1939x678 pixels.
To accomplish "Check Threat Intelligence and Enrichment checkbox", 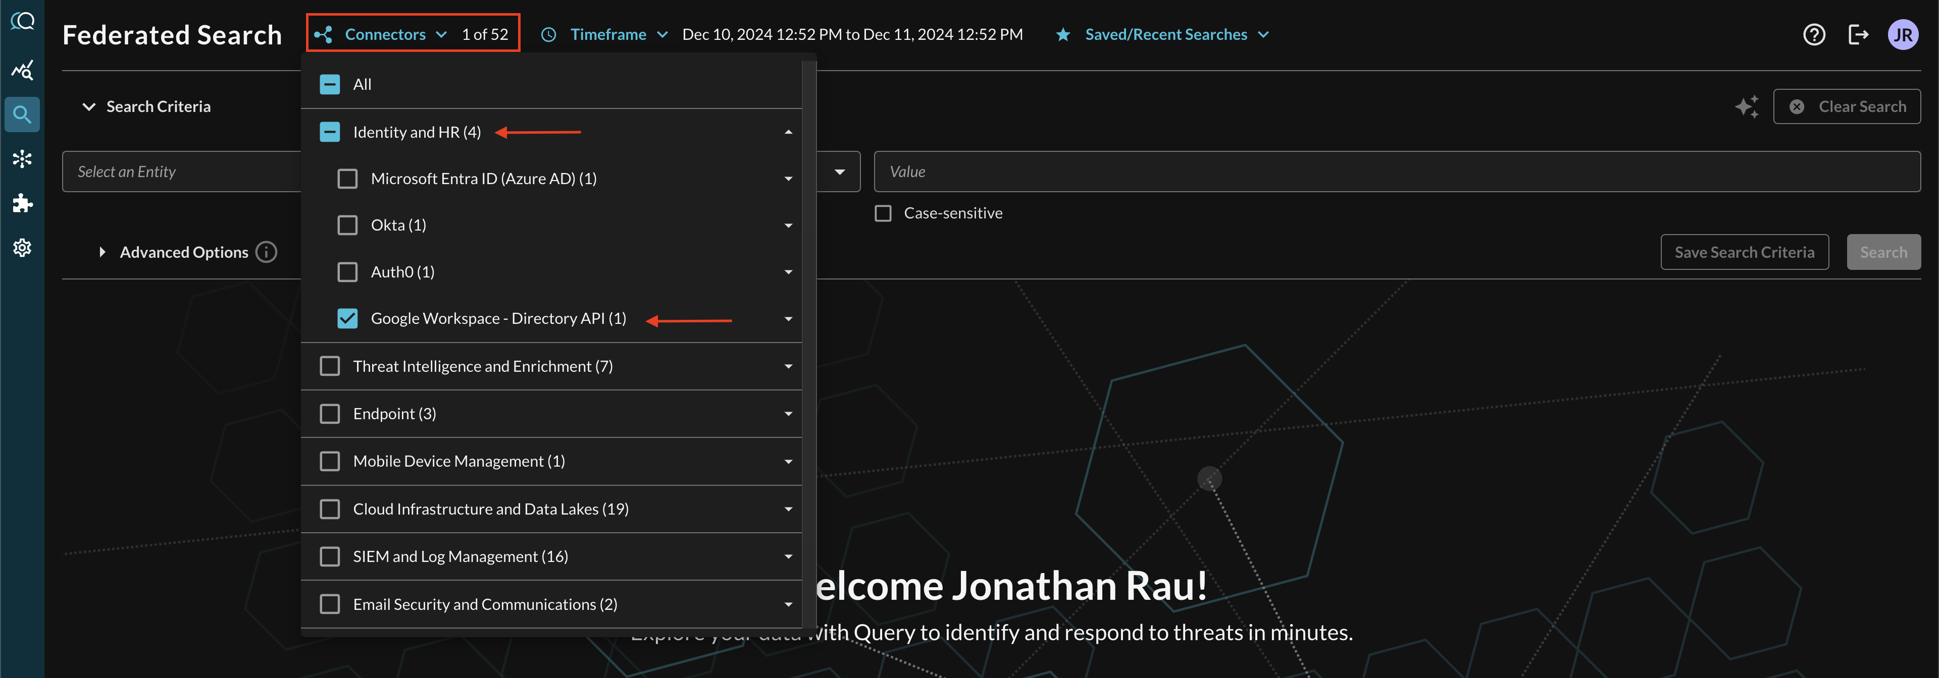I will click(x=330, y=366).
